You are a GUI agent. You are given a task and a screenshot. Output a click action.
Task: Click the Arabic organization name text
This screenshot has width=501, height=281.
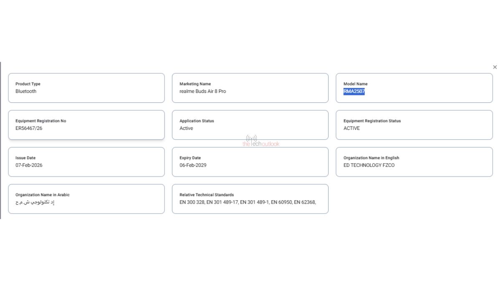[35, 202]
